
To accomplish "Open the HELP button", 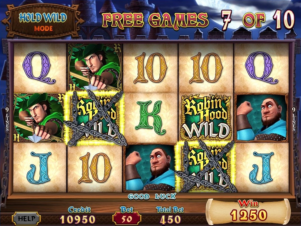I will pos(26,219).
